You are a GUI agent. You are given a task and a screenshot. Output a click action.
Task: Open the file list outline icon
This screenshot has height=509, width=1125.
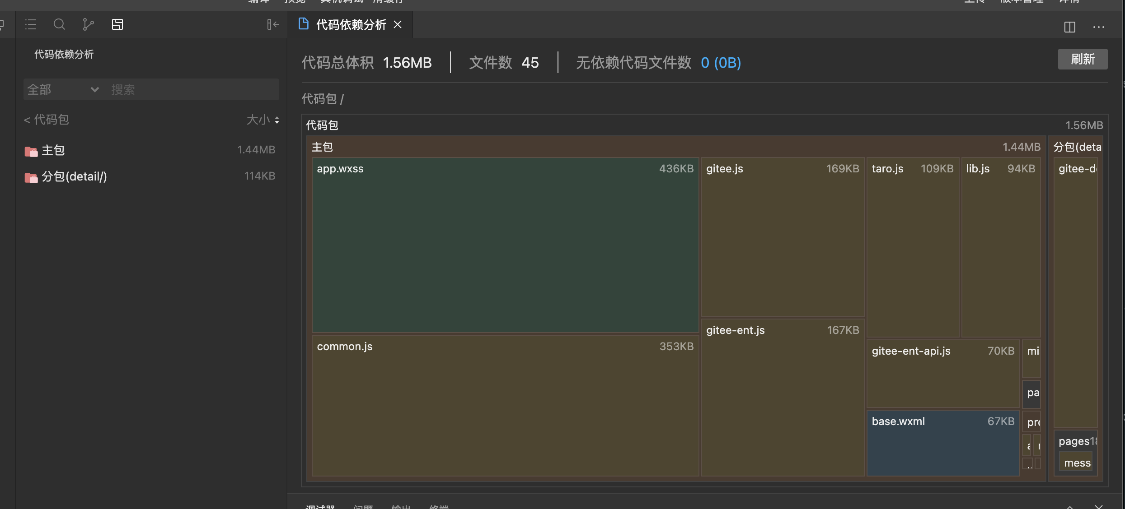[x=31, y=24]
